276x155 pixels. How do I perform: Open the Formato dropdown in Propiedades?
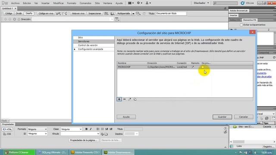point(38,129)
